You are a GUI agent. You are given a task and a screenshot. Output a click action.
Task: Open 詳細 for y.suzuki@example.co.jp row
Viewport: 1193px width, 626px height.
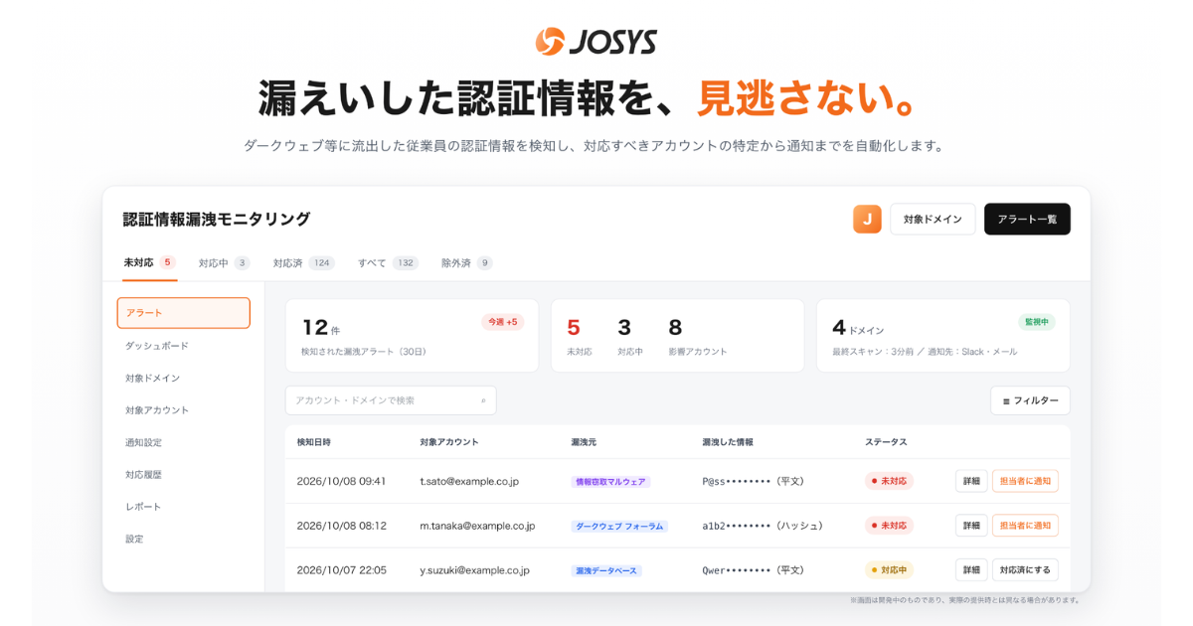coord(971,570)
